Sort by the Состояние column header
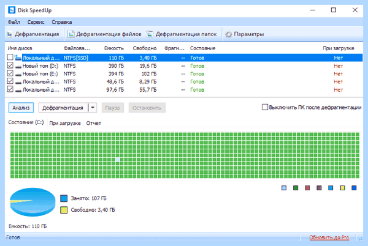 click(202, 48)
